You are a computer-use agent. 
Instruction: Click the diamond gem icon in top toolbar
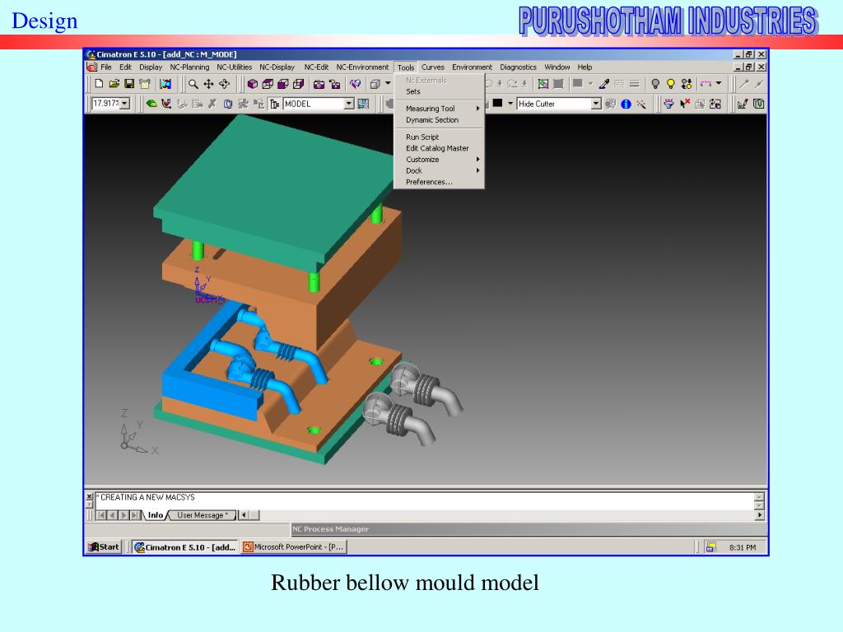click(x=355, y=84)
